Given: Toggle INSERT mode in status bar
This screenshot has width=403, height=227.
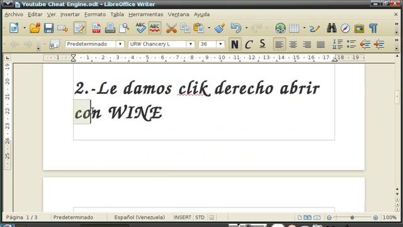Looking at the screenshot, I should click(183, 218).
